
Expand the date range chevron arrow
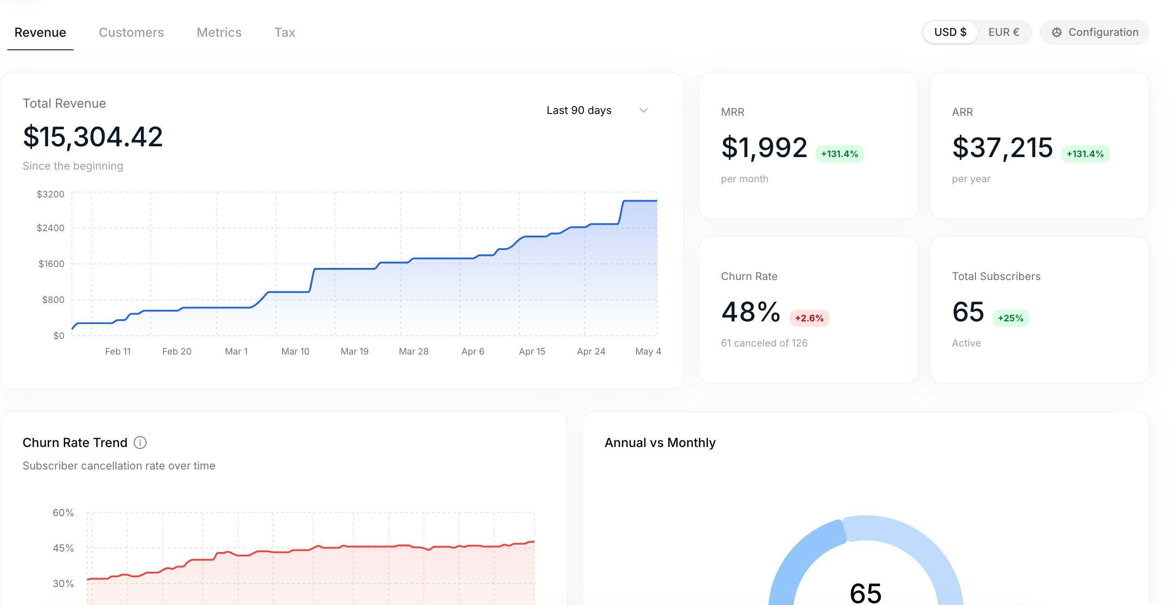point(643,110)
